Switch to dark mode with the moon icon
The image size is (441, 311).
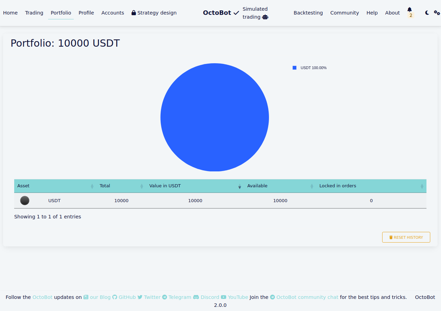426,12
